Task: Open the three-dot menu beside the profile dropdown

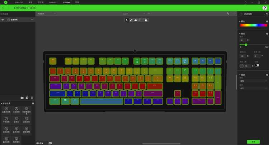Action: click(149, 14)
